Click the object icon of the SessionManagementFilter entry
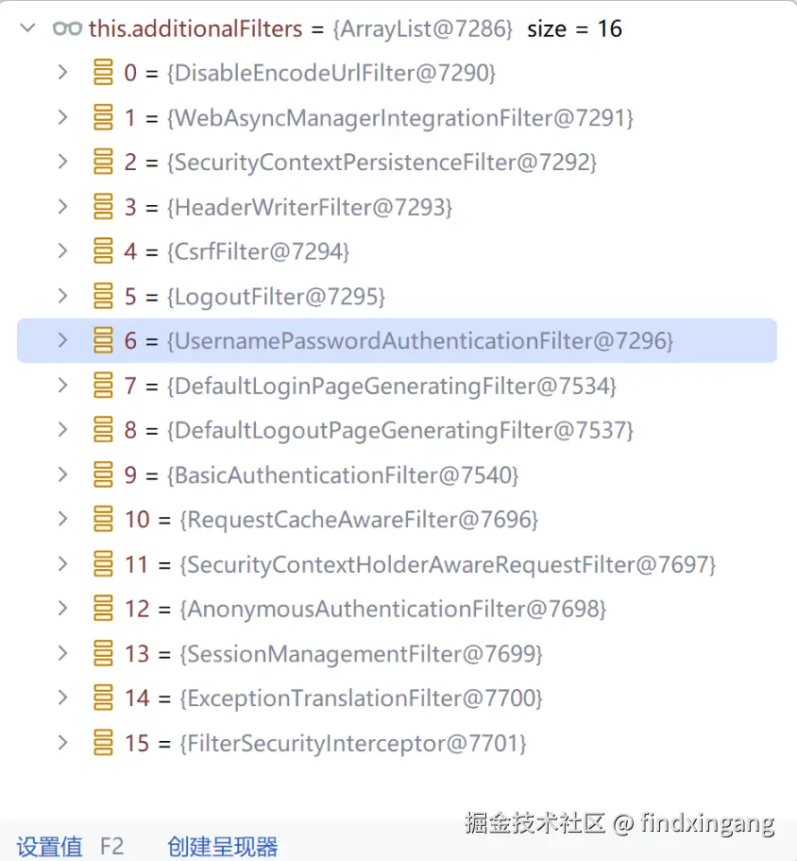 103,654
